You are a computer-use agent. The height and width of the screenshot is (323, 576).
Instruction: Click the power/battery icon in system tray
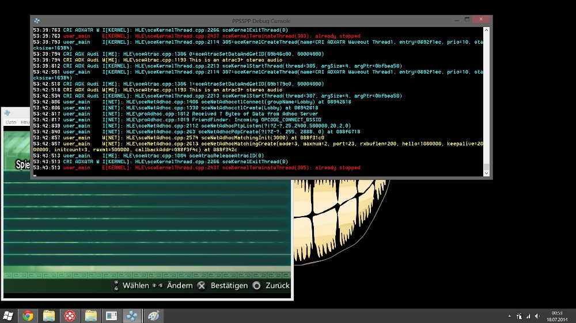click(x=520, y=316)
